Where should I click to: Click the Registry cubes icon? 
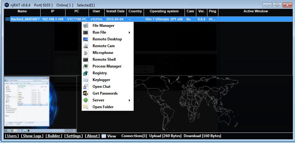click(x=86, y=73)
